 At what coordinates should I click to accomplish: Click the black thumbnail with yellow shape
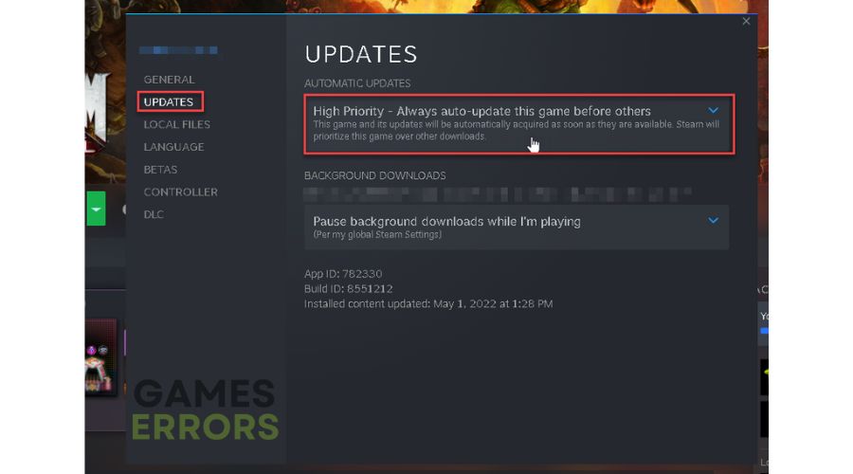pos(764,377)
